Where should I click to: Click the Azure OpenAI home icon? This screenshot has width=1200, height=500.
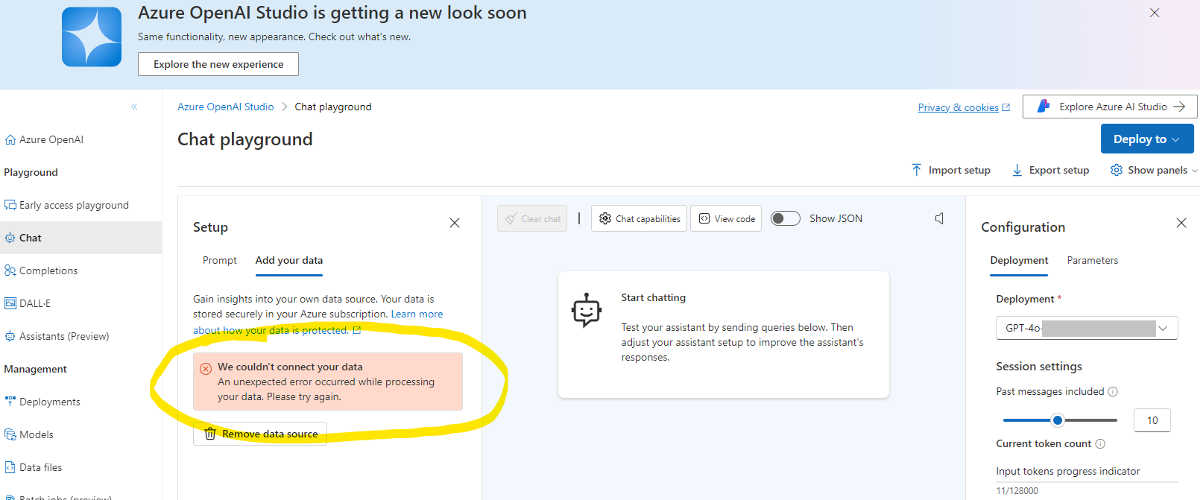pos(10,139)
